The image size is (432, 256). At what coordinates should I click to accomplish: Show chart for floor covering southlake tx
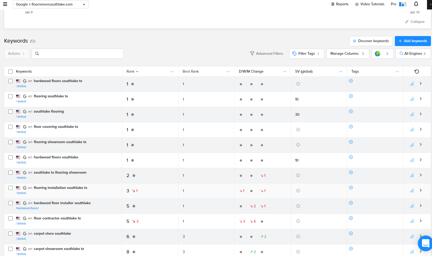coord(412,130)
